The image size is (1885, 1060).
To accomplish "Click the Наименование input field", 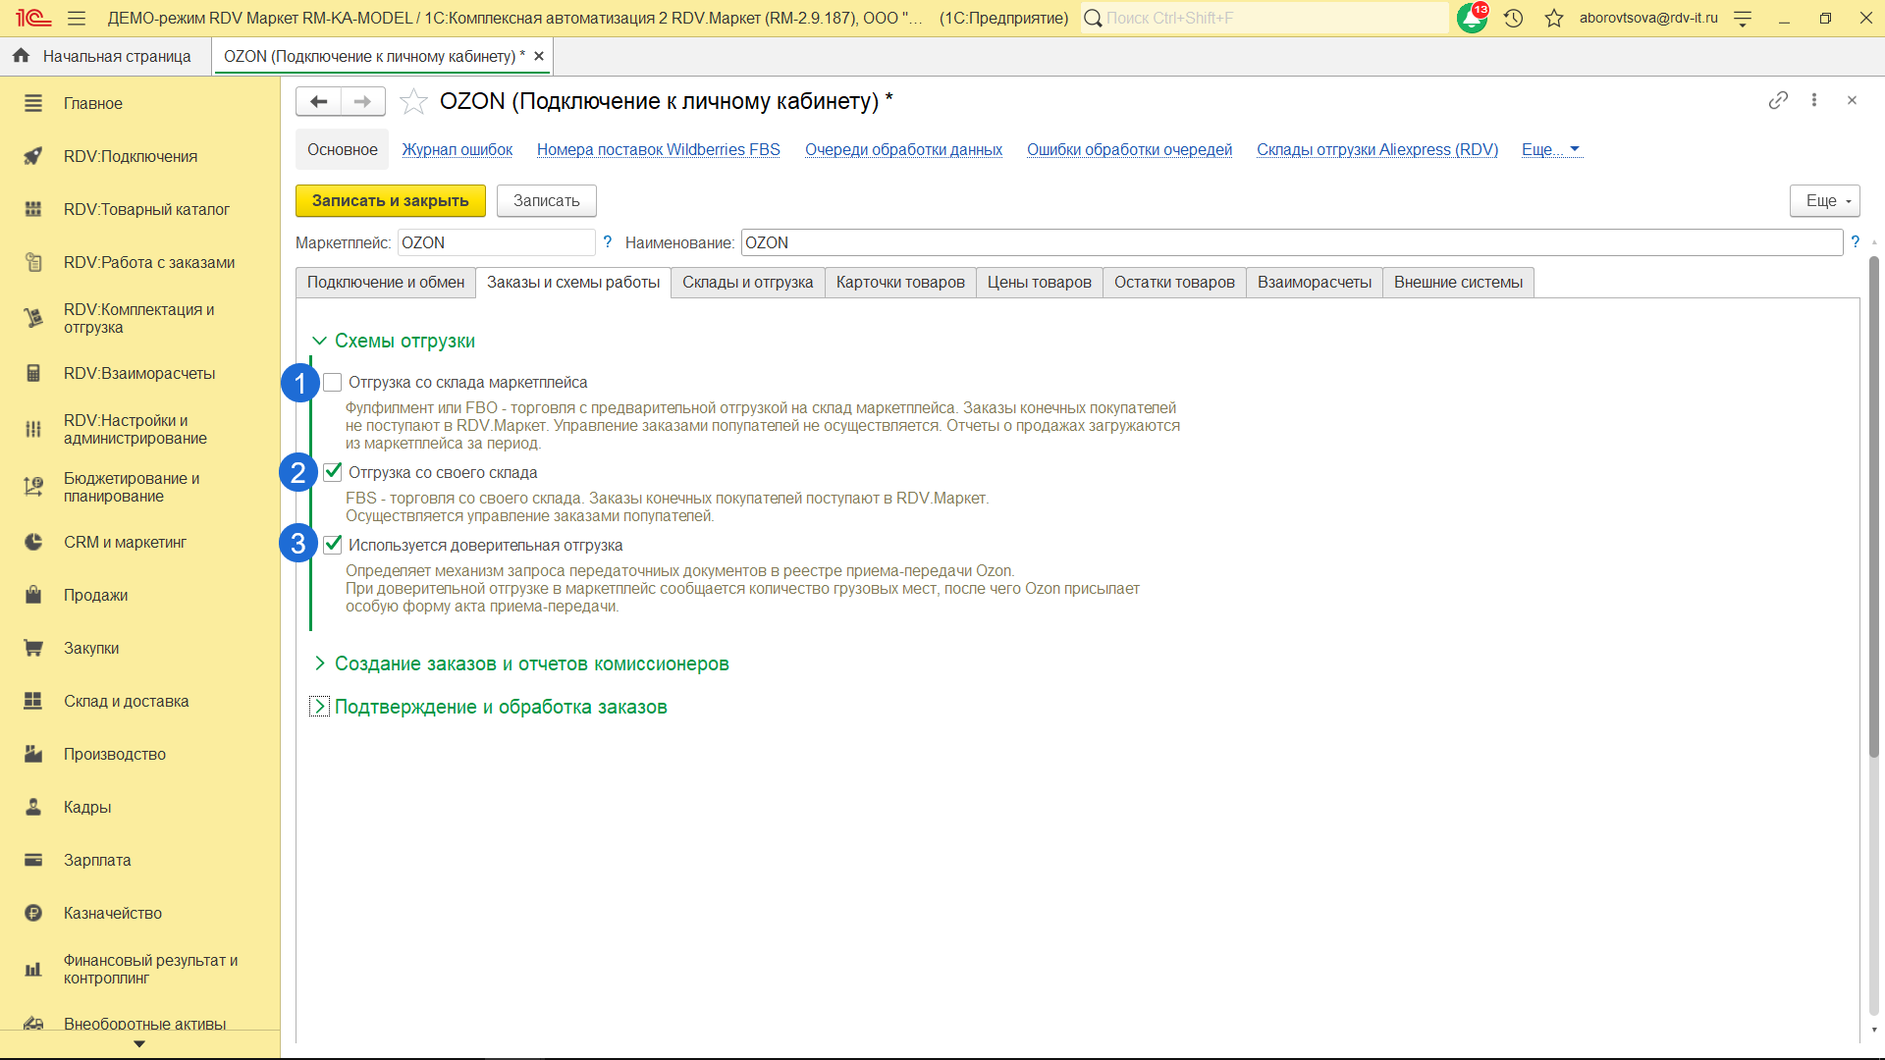I will (x=1290, y=242).
